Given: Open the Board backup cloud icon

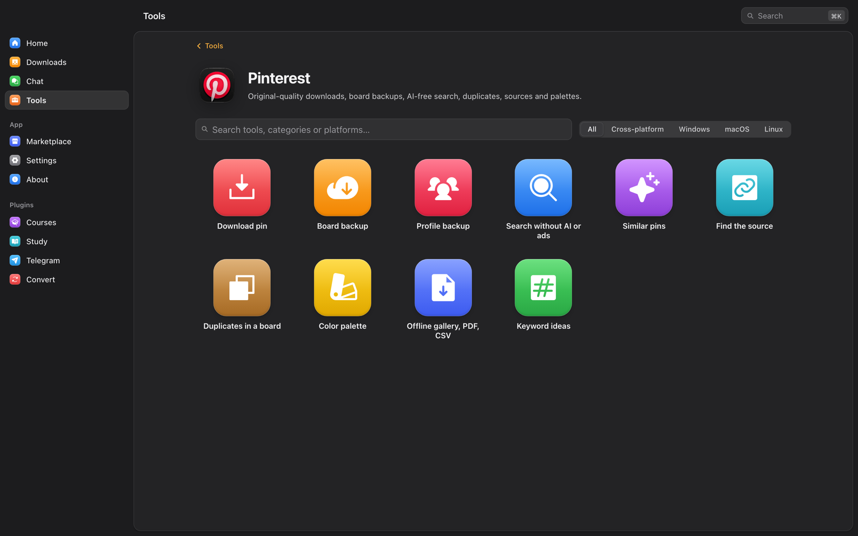Looking at the screenshot, I should click(x=342, y=187).
